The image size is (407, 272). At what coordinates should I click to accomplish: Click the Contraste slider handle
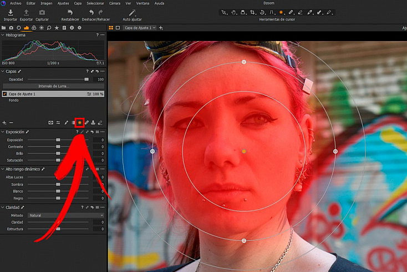click(58, 147)
